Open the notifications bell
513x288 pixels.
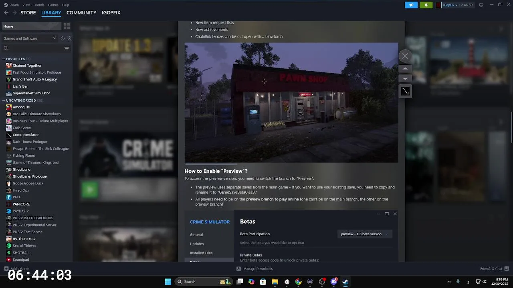coord(426,5)
